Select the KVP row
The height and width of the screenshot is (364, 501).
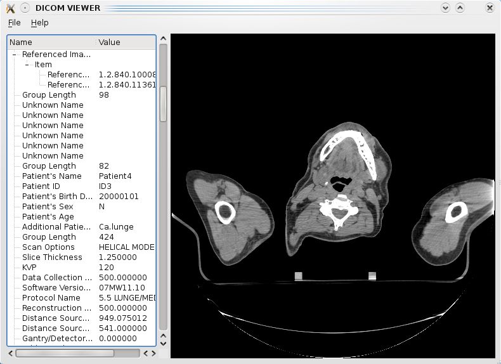(x=81, y=268)
